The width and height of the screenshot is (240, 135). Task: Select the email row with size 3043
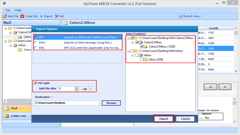(216, 70)
